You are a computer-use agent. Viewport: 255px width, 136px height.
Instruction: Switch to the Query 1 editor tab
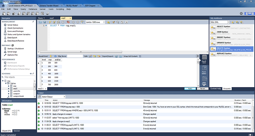pos(41,18)
